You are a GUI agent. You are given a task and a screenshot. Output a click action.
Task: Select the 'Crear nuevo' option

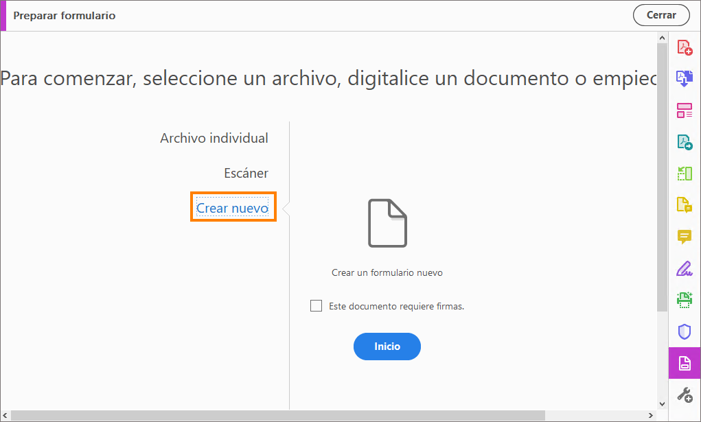click(232, 207)
